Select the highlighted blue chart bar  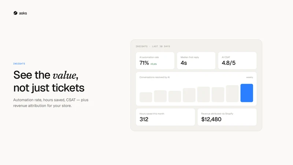point(246,93)
